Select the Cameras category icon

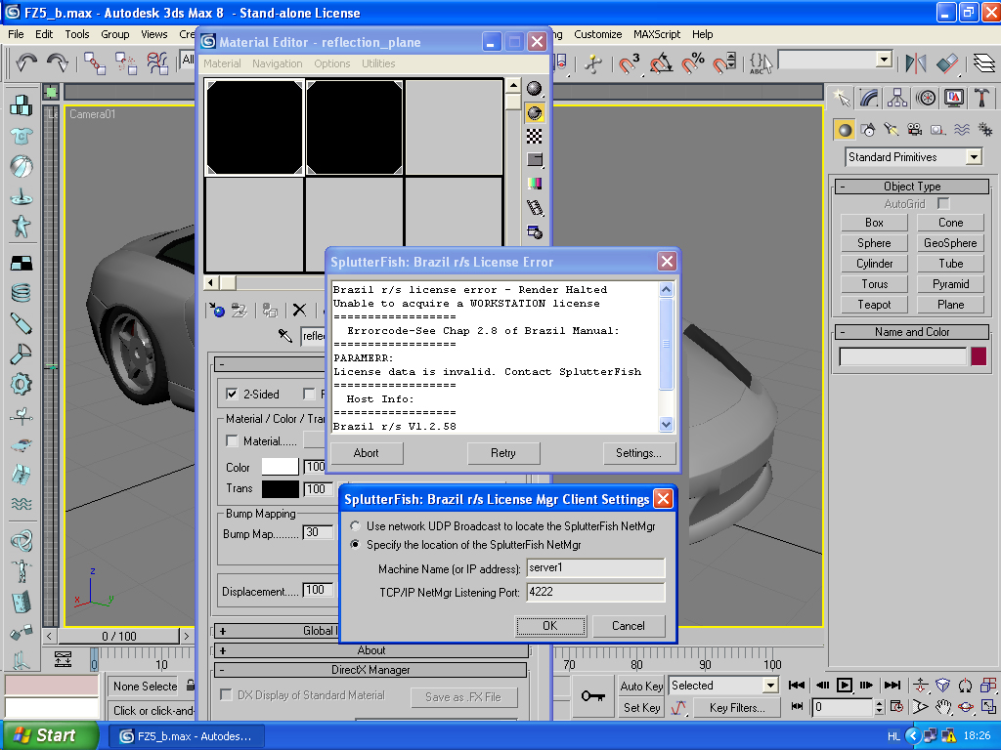tap(914, 129)
